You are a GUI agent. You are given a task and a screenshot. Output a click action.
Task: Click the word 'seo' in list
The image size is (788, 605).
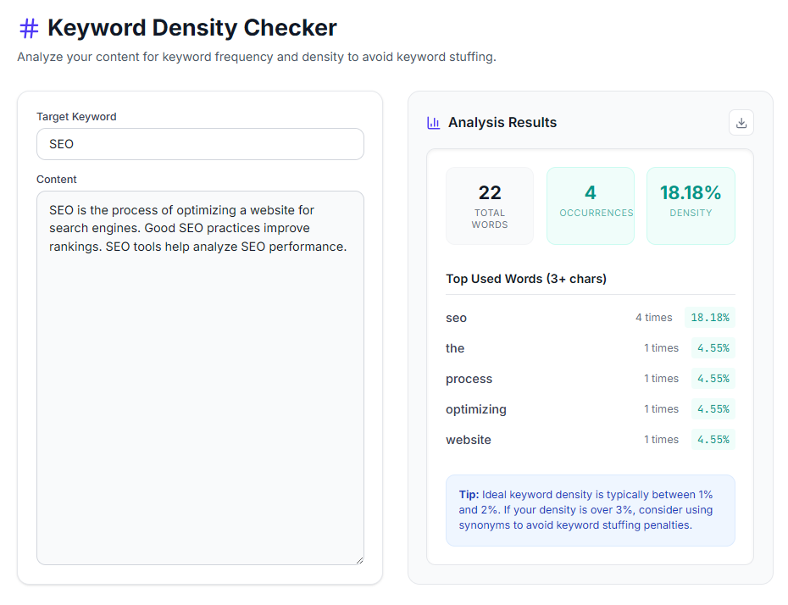(457, 318)
